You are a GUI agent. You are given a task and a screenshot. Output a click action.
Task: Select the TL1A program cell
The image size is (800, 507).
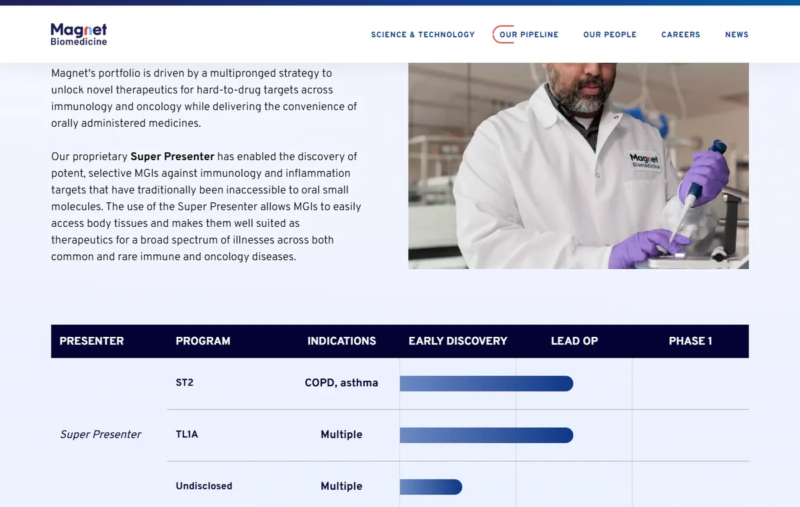click(187, 434)
